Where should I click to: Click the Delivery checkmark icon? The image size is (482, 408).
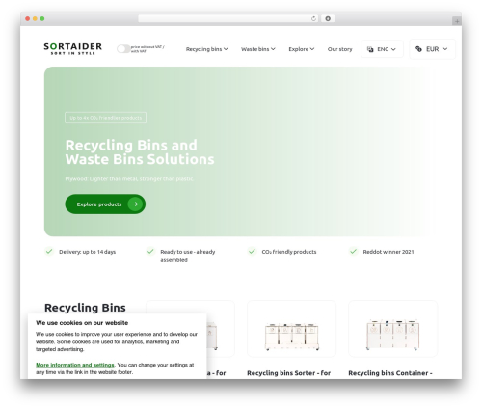tap(49, 251)
